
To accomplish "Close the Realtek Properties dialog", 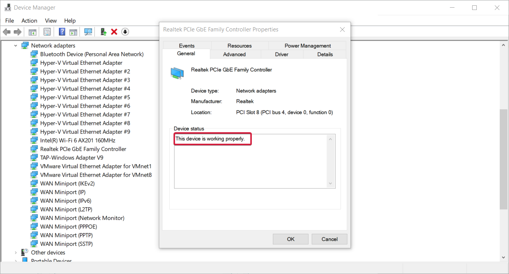I will click(342, 30).
